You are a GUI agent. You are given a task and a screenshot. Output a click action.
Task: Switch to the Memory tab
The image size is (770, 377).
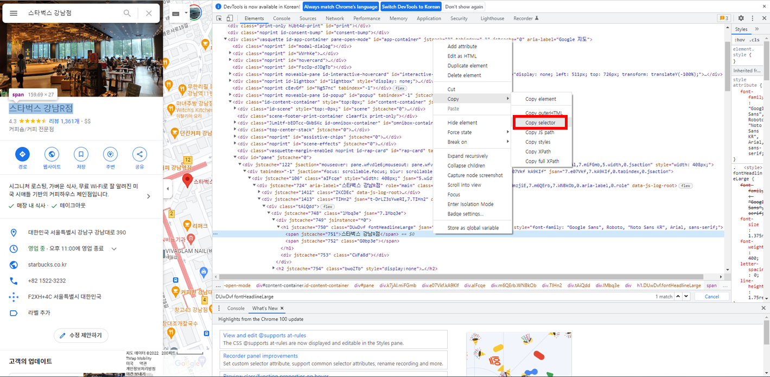pyautogui.click(x=398, y=18)
